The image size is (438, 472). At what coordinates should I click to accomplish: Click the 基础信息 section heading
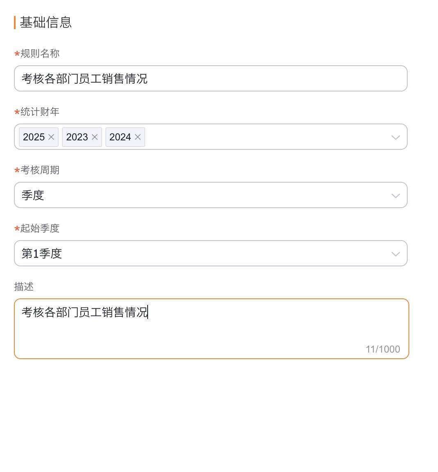click(46, 22)
